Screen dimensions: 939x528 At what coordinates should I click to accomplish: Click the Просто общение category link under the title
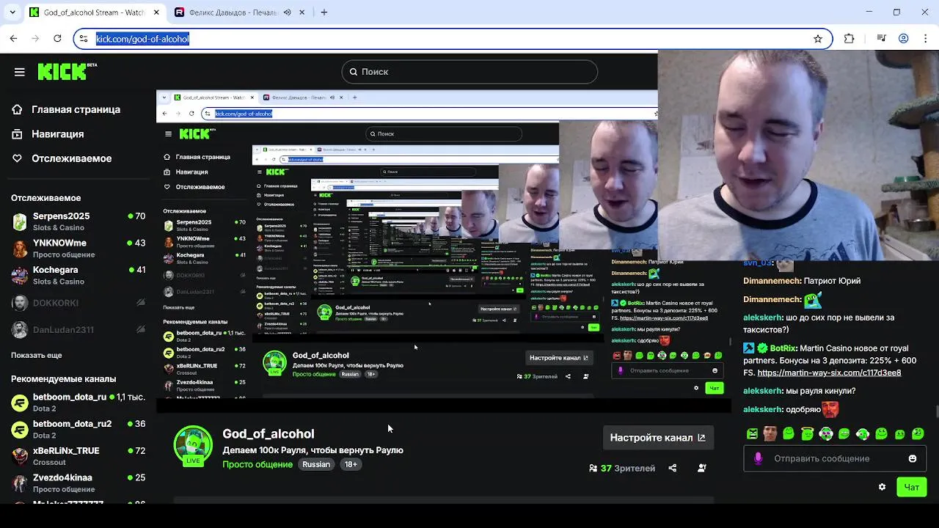click(257, 464)
